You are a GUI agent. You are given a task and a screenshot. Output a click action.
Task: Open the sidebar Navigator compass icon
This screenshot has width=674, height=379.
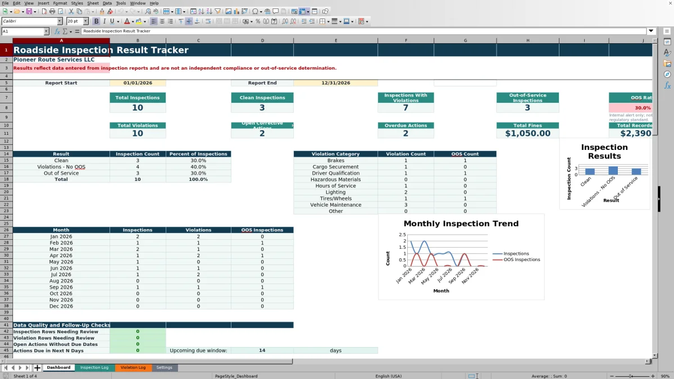667,74
